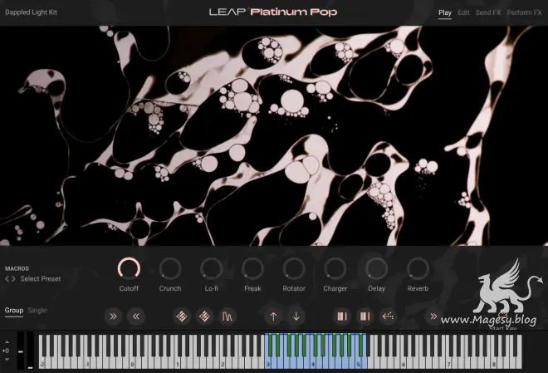The height and width of the screenshot is (373, 548).
Task: Click the Delay macro knob
Action: [x=376, y=269]
